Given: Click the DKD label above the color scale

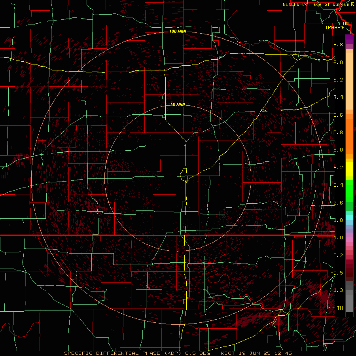Looking at the screenshot, I should pos(347,23).
